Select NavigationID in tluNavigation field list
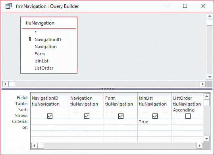The height and width of the screenshot is (155, 214). click(x=48, y=40)
